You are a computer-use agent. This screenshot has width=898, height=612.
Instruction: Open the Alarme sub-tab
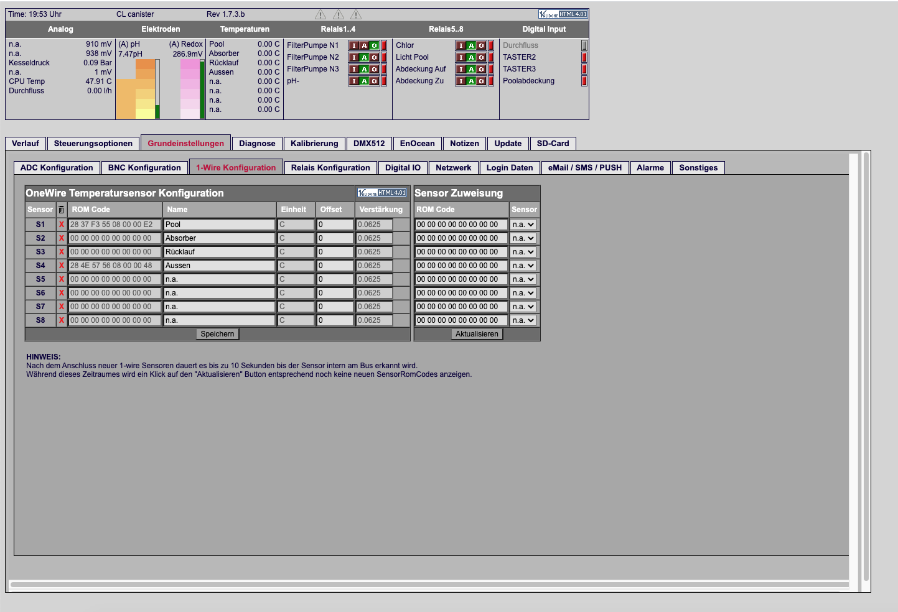(650, 168)
